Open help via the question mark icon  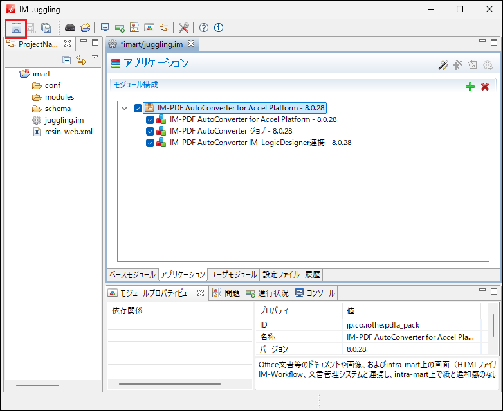pyautogui.click(x=203, y=28)
